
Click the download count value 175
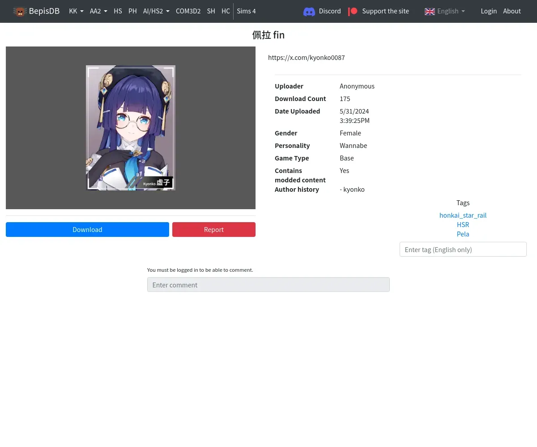345,99
